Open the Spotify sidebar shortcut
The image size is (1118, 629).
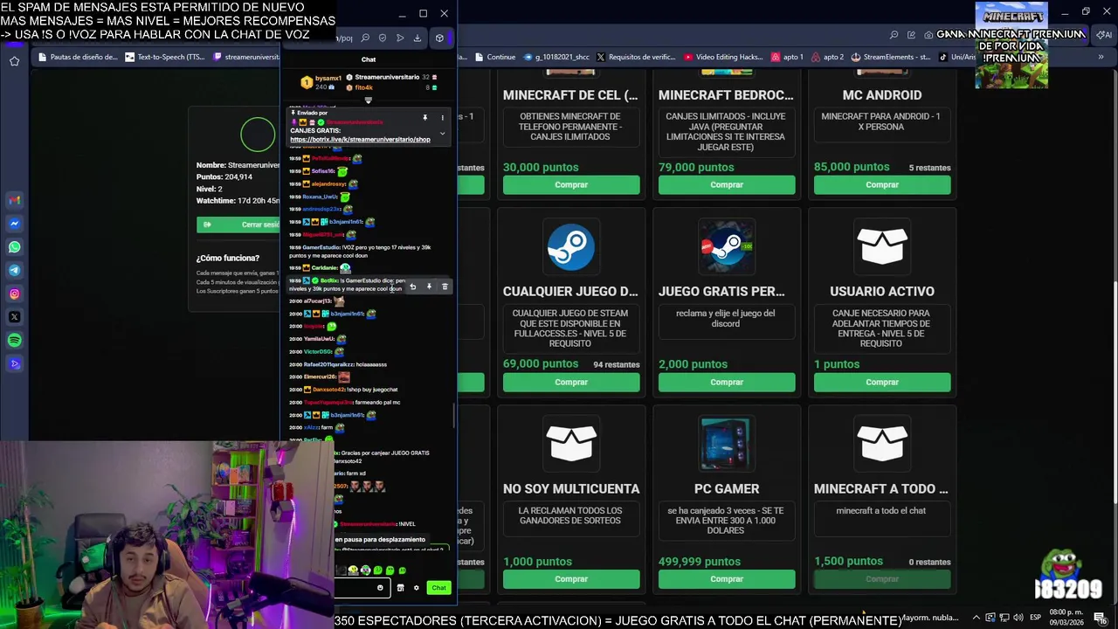tap(14, 341)
